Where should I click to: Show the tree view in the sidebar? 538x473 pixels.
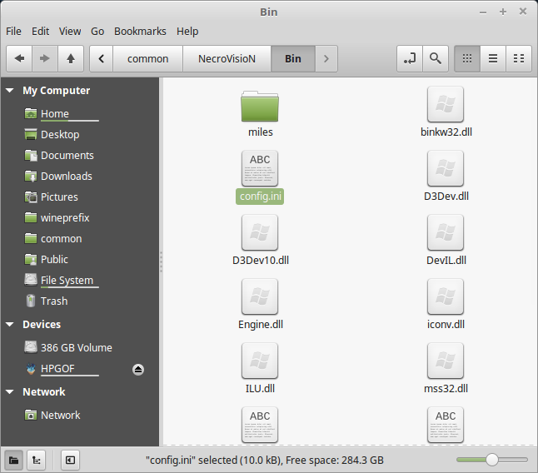pyautogui.click(x=36, y=460)
